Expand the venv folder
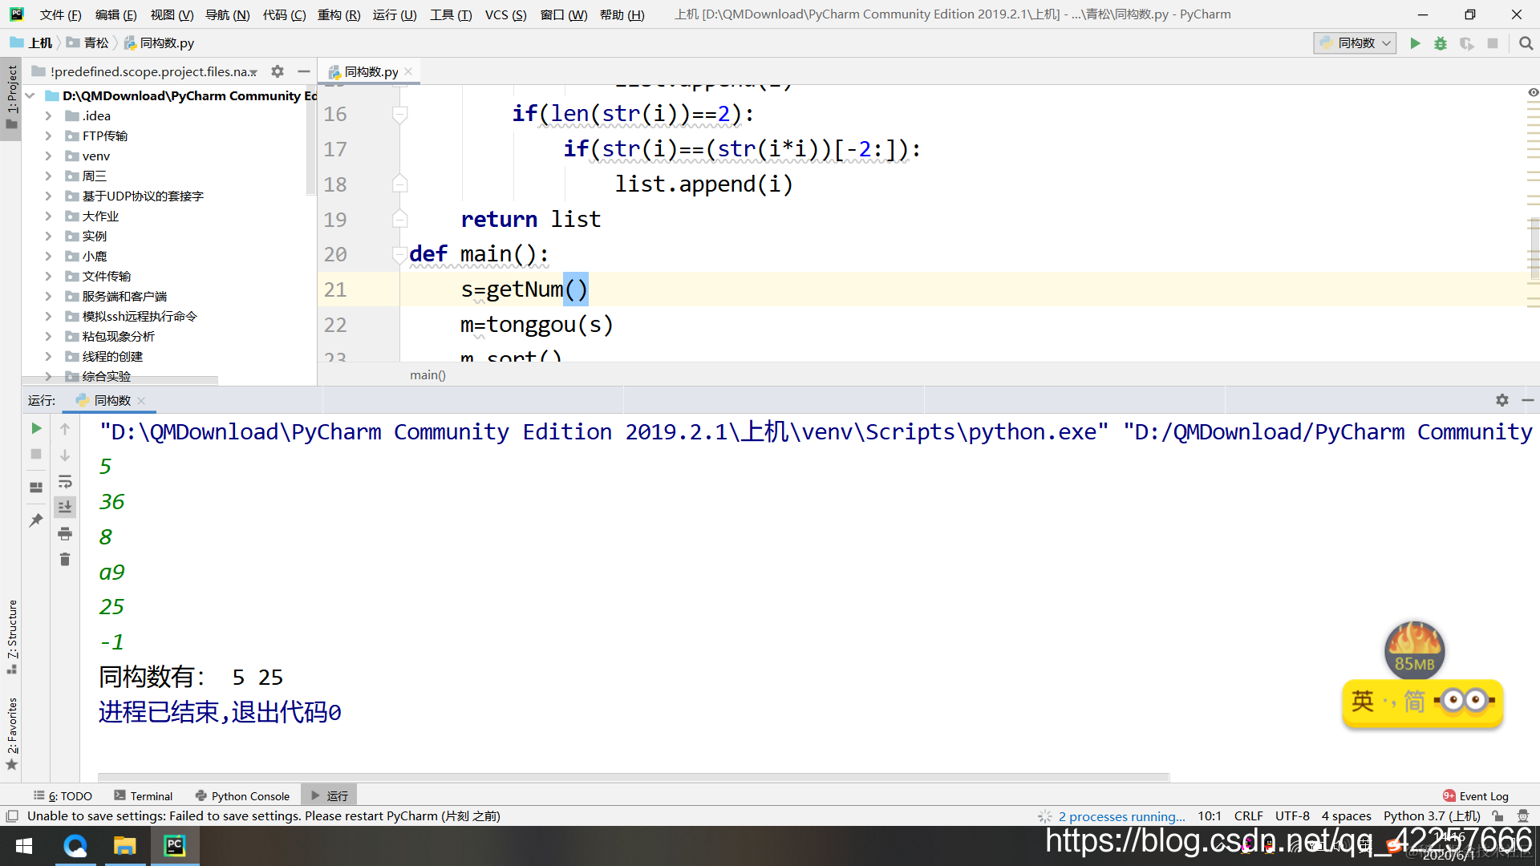This screenshot has width=1540, height=866. point(48,156)
